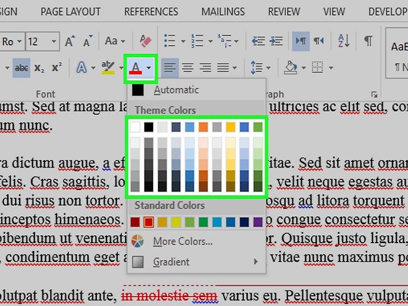Pick the purple standard color swatch
This screenshot has width=408, height=306.
[257, 222]
